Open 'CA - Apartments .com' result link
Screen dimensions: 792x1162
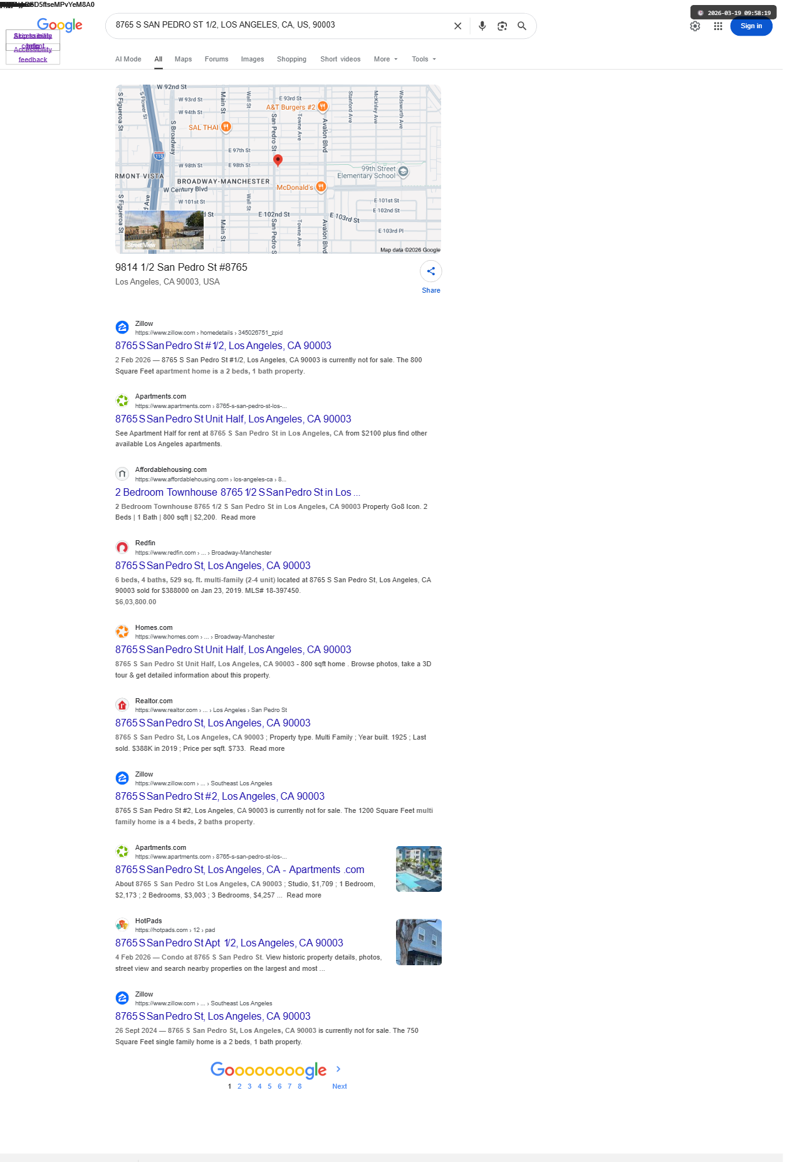coord(239,869)
